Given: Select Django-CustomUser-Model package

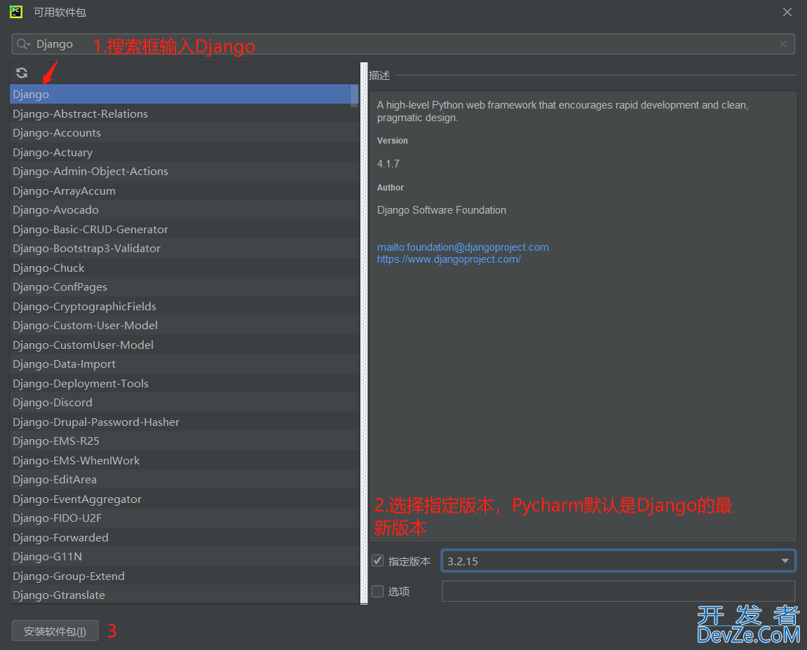Looking at the screenshot, I should [x=184, y=345].
